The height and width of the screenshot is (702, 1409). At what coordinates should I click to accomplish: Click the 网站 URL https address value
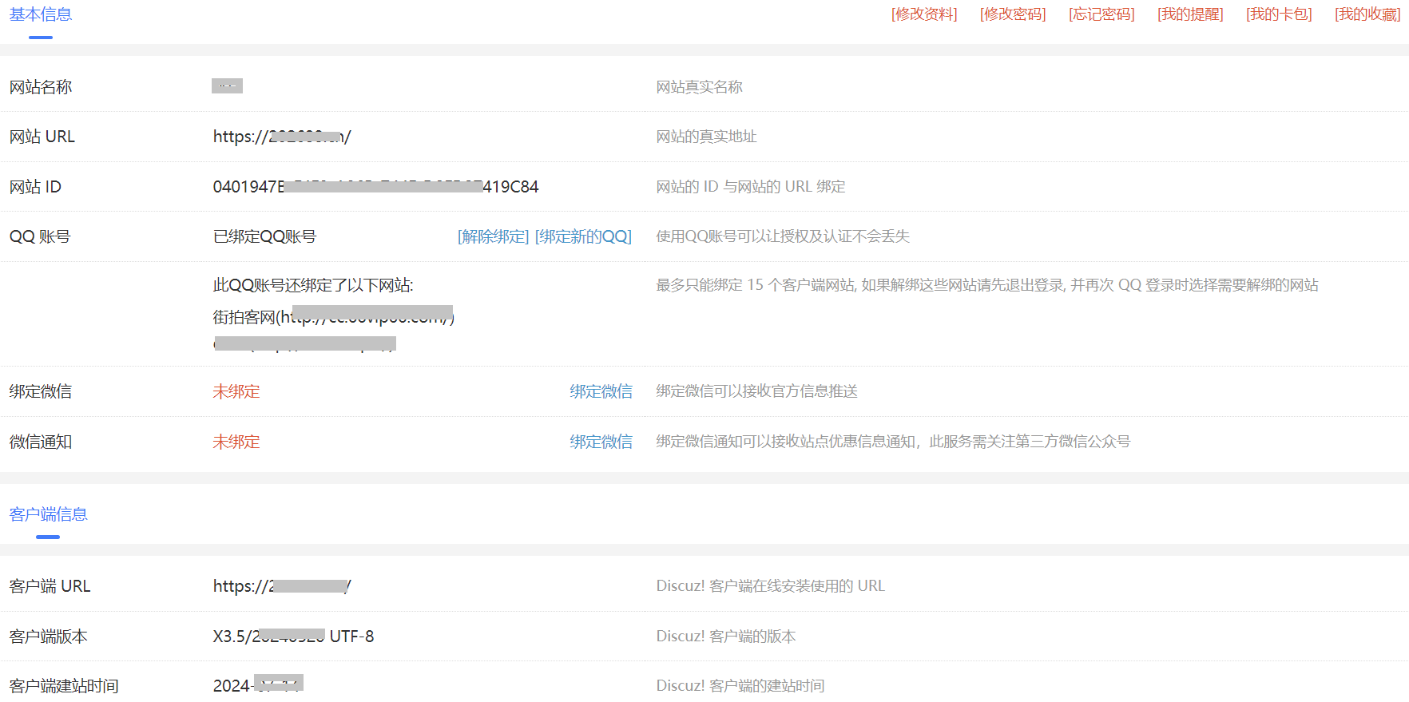tap(281, 137)
